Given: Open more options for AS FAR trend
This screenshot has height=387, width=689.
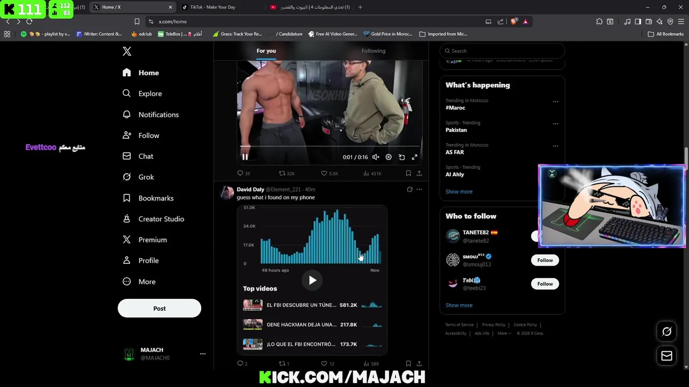Looking at the screenshot, I should coord(556,146).
